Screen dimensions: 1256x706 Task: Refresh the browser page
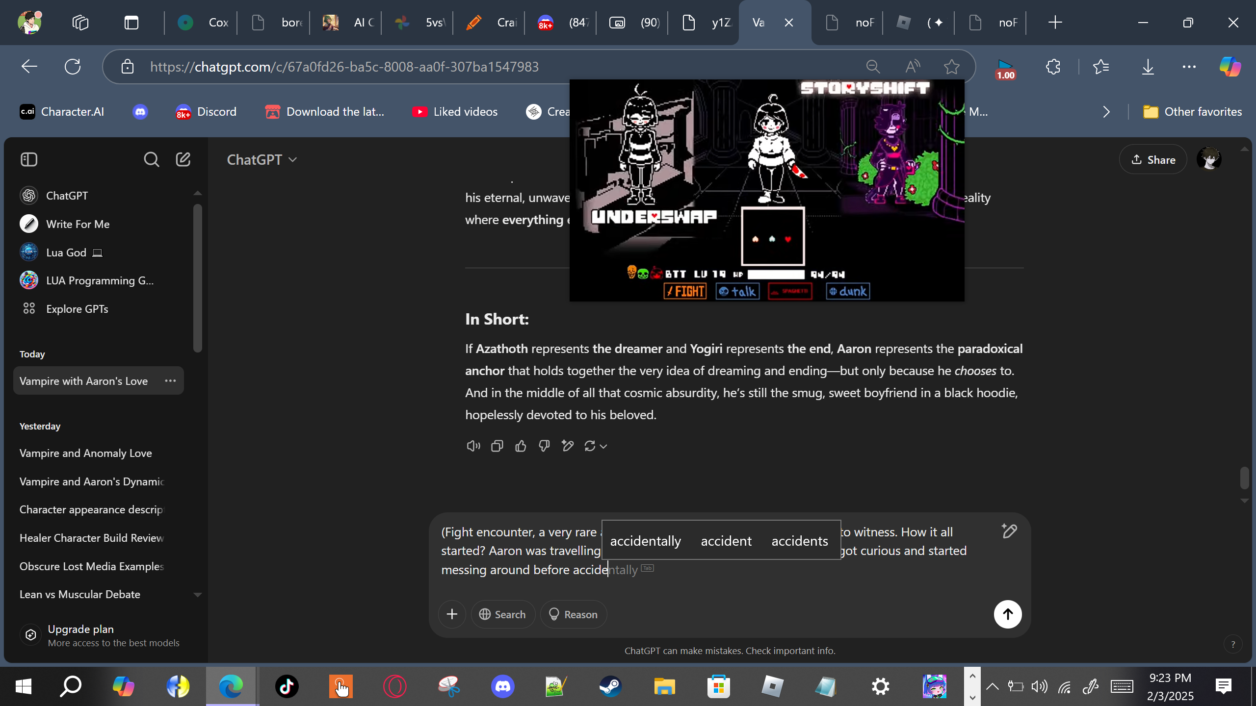(x=73, y=67)
